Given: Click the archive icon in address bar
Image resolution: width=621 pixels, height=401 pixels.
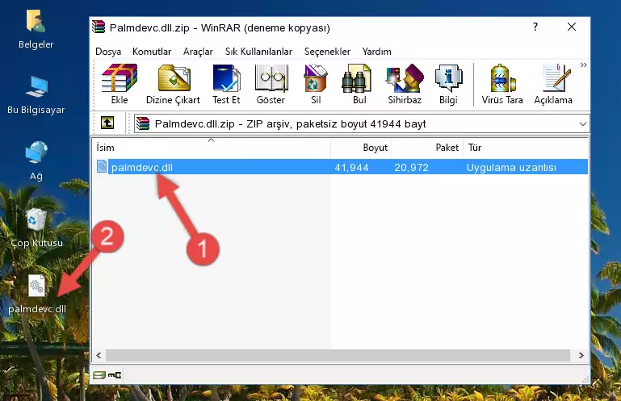Looking at the screenshot, I should point(143,124).
